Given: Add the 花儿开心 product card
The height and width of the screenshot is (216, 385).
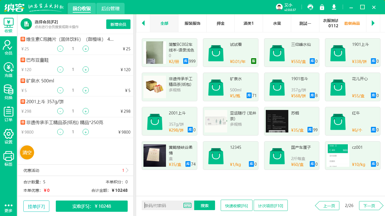Looking at the screenshot, I should [x=353, y=87].
